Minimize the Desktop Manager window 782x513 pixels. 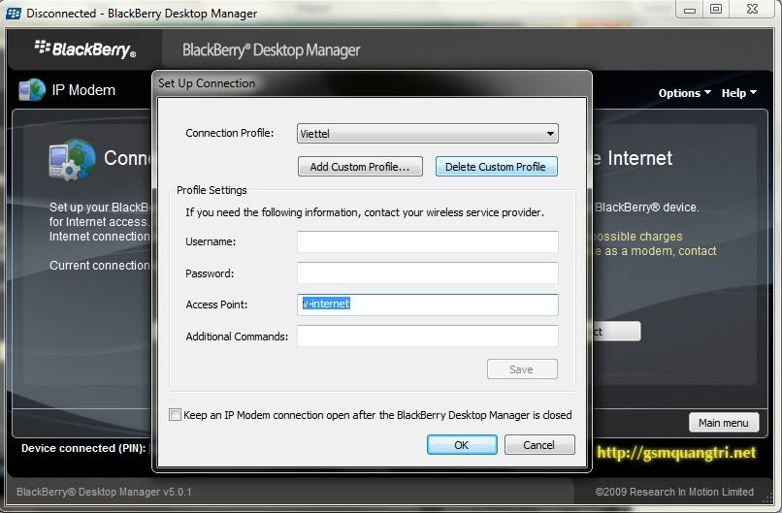pyautogui.click(x=689, y=10)
